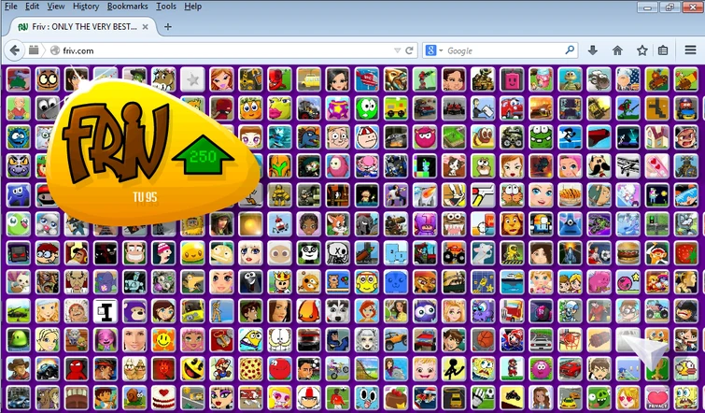Bookmark this page with the star icon
The image size is (705, 413).
click(x=642, y=50)
